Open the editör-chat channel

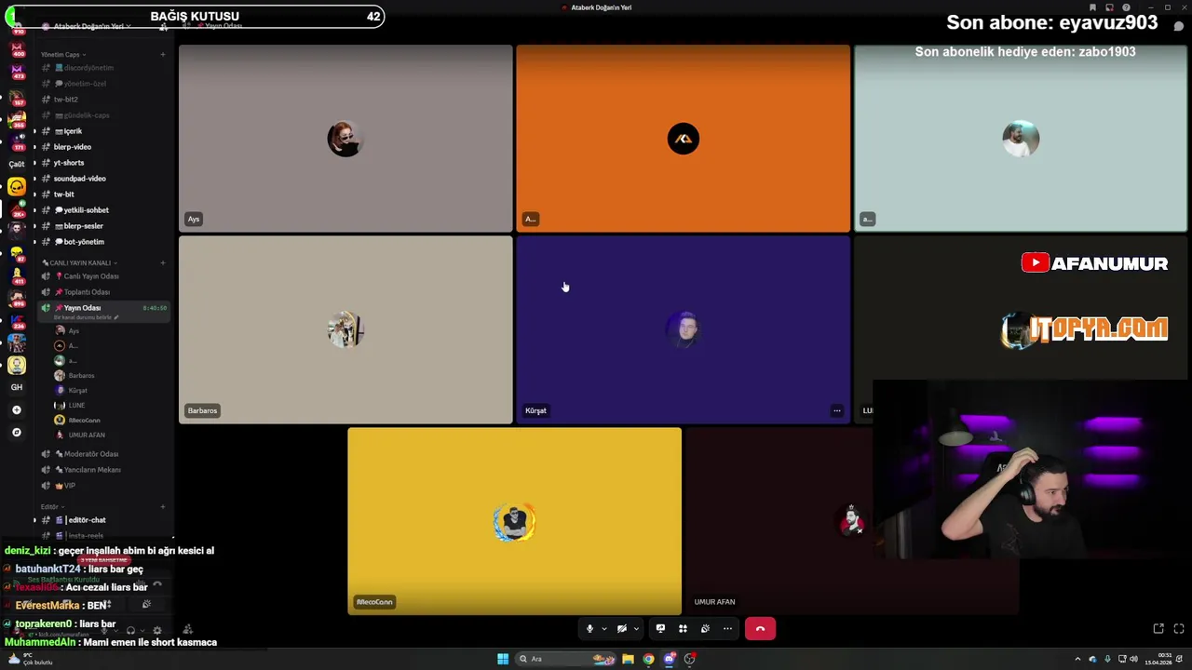102,520
